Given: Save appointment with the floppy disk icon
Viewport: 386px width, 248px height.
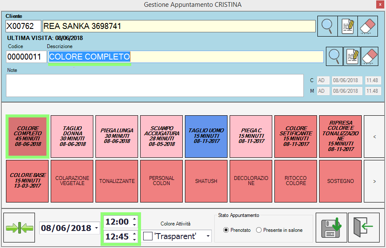Looking at the screenshot, I should [330, 228].
